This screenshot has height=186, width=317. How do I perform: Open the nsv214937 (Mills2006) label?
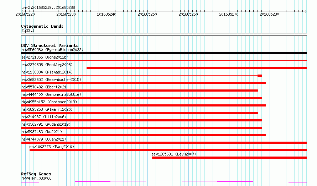[x=44, y=117]
